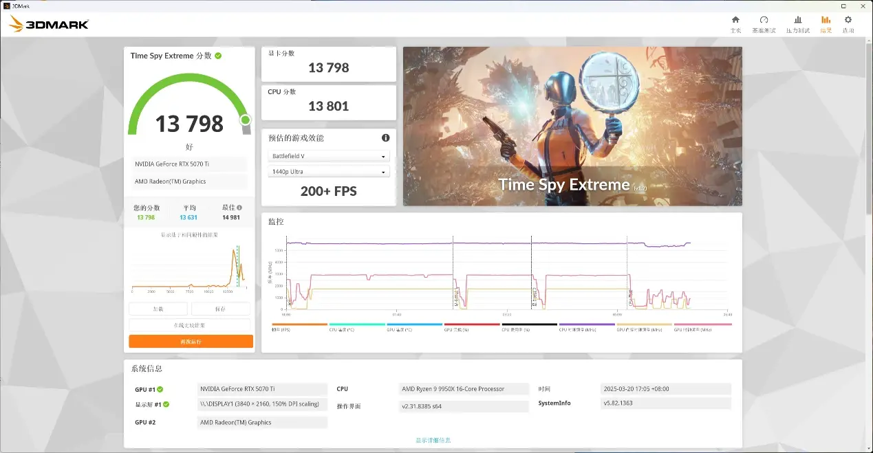Click green check icon next to GPU #1
This screenshot has width=873, height=453.
160,389
